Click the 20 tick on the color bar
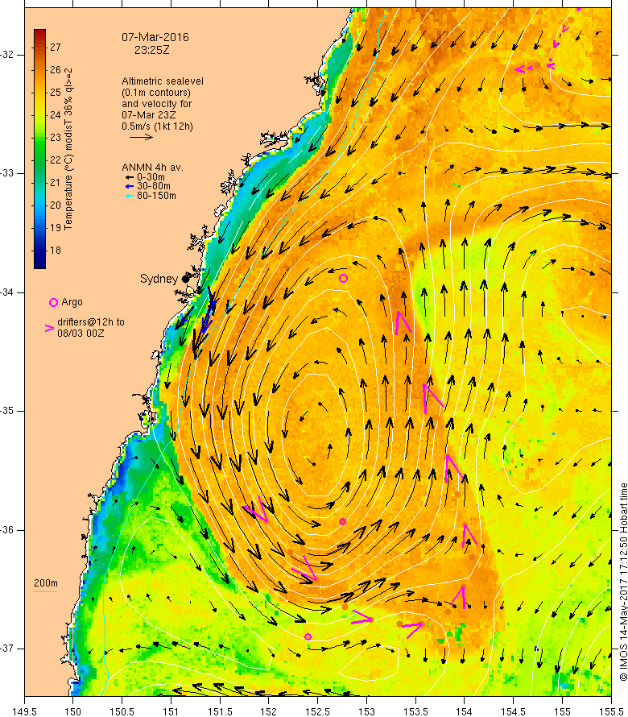628x717 pixels. tap(56, 205)
